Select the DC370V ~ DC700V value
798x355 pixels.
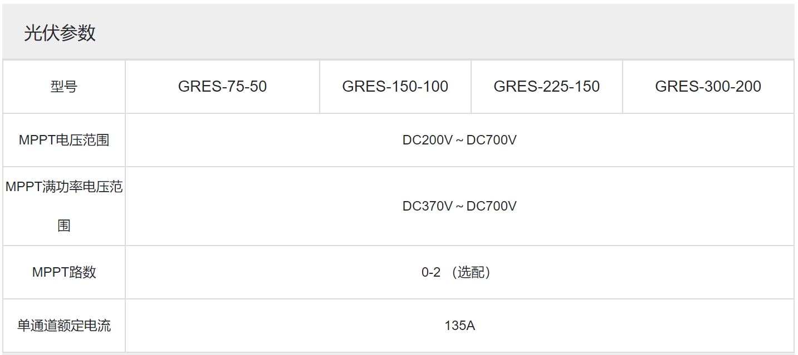459,206
